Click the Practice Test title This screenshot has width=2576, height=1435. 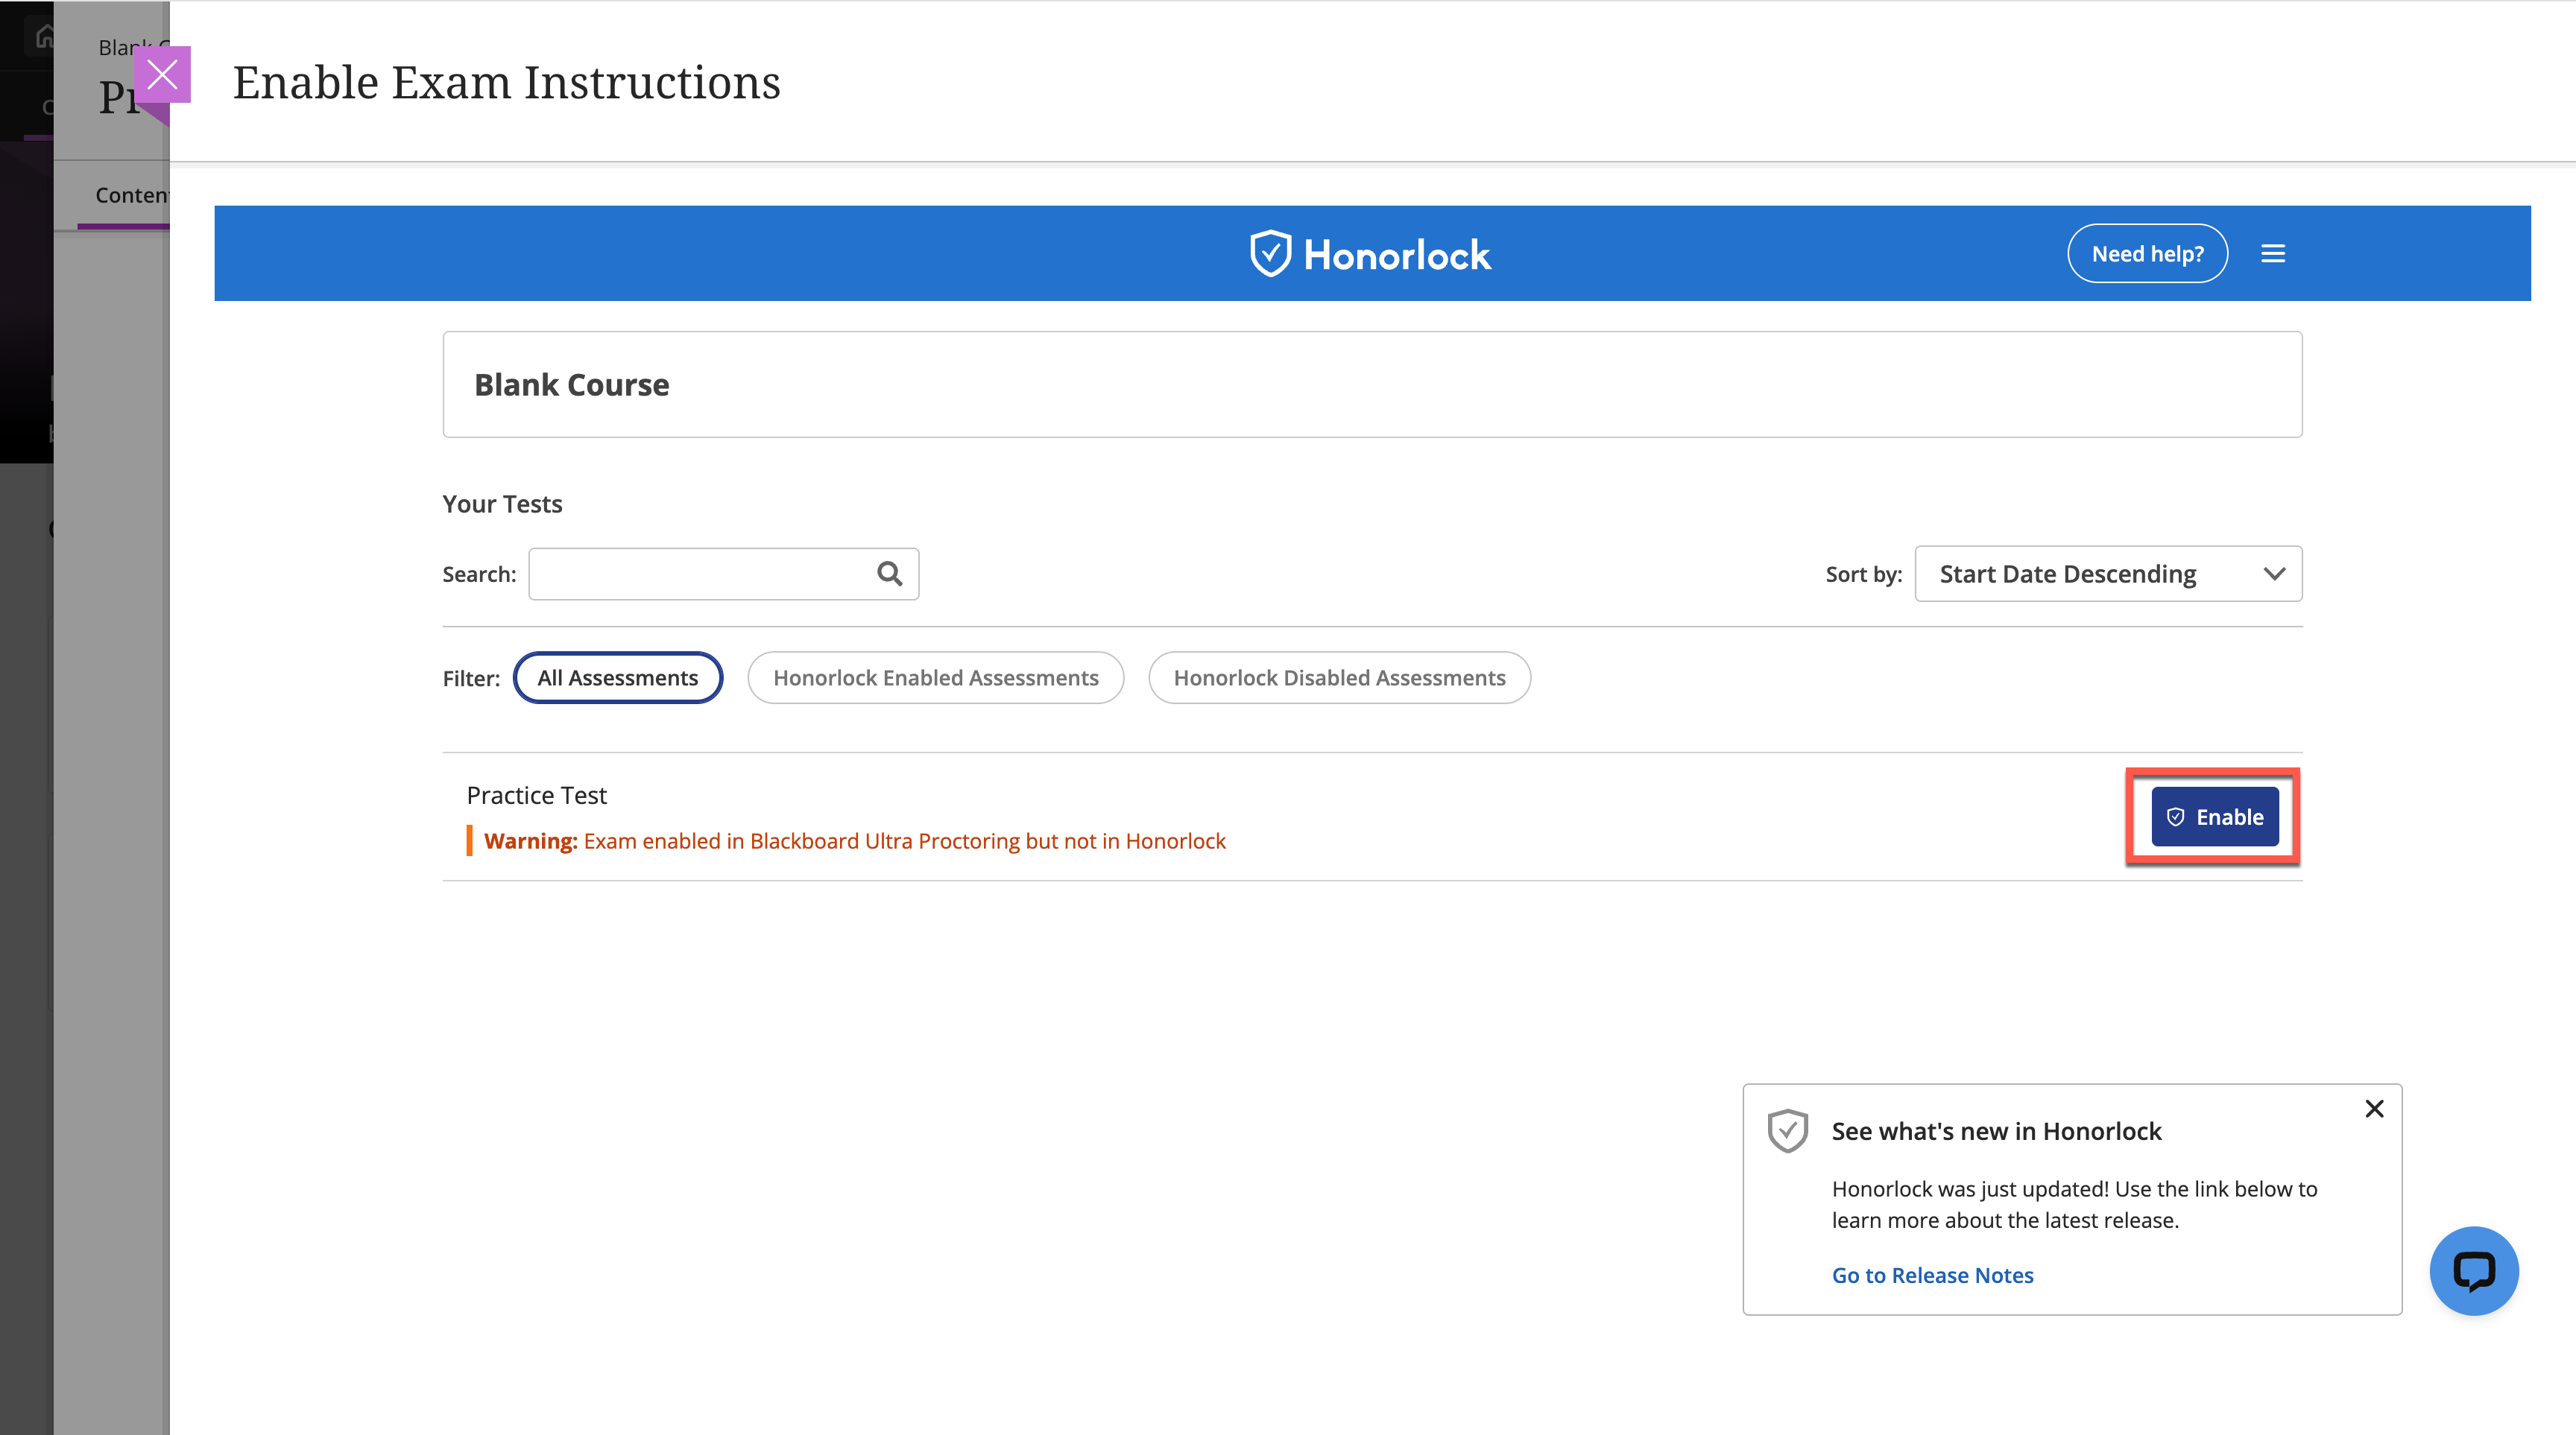(x=536, y=796)
